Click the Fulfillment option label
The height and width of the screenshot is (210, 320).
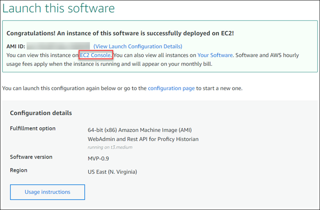pyautogui.click(x=32, y=129)
